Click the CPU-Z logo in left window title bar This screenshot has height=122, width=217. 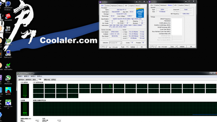click(100, 2)
